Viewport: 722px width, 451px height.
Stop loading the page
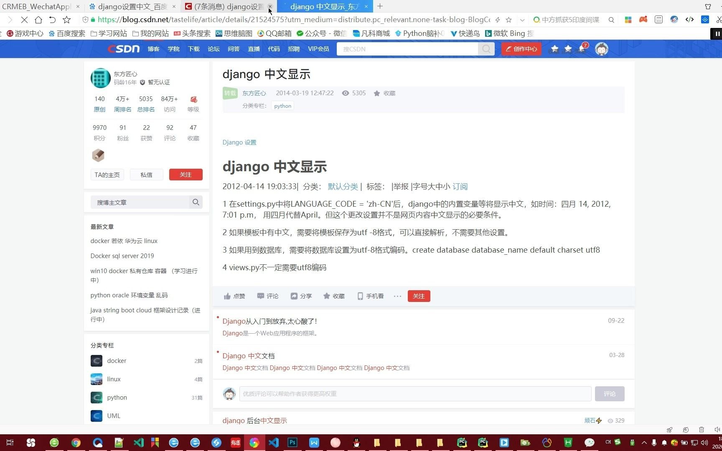click(24, 20)
